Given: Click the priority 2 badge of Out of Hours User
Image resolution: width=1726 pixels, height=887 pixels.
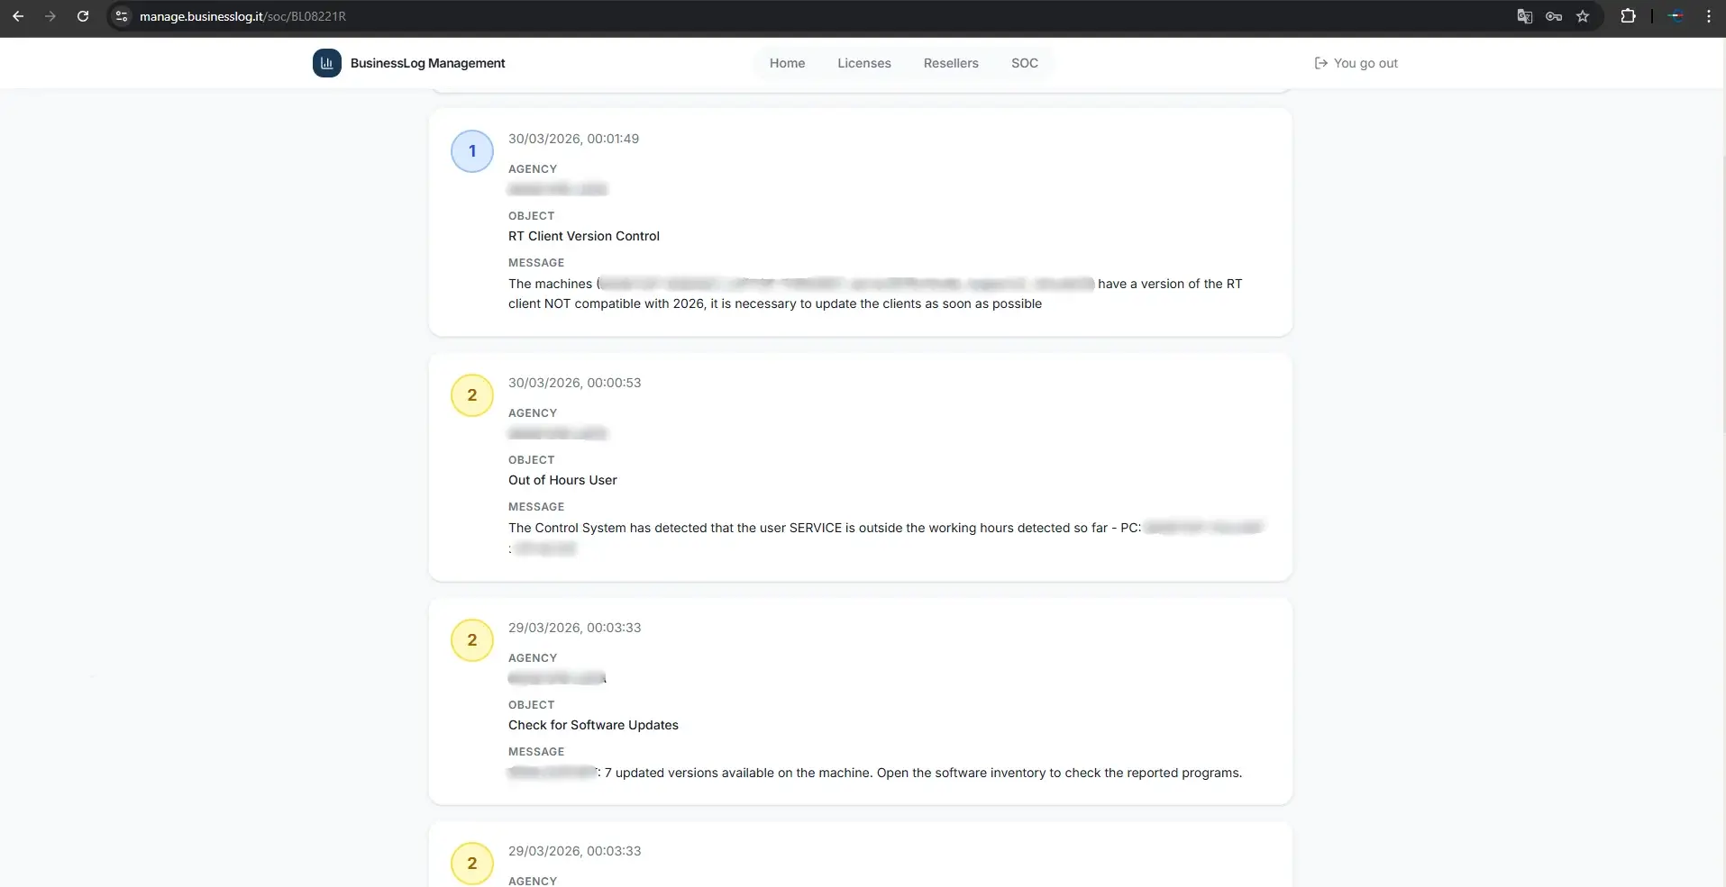Looking at the screenshot, I should click(x=472, y=395).
